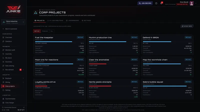This screenshot has height=112, width=200.
Task: Open the Nanite paste stockpile card title
Action: pos(100,82)
